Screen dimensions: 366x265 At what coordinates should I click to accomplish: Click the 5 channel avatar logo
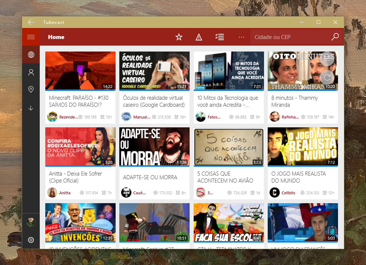[201, 192]
